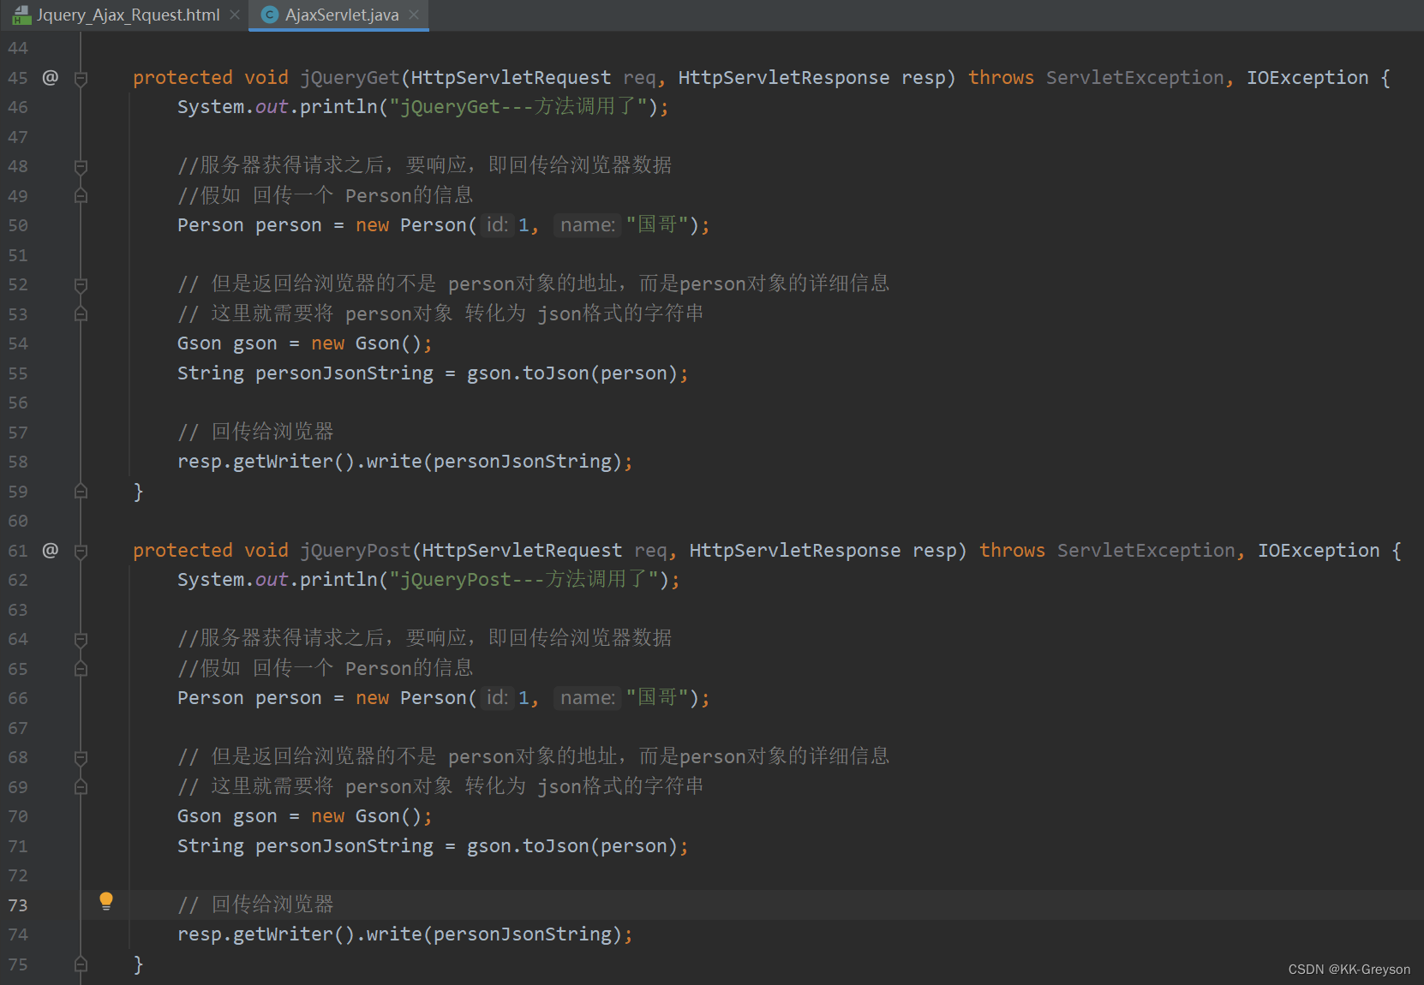Click the jQueryPost method name on line 61
This screenshot has height=985, width=1424.
(356, 551)
